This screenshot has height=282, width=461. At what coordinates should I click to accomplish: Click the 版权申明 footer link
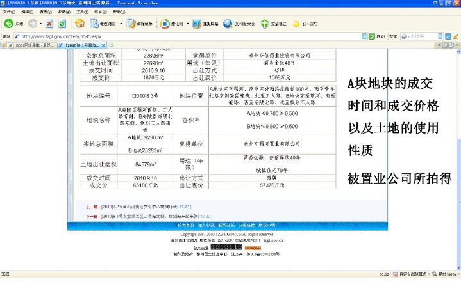click(x=267, y=225)
